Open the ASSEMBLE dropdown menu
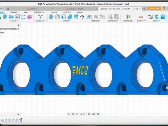Screen dimensions: 168x126 [x=96, y=21]
